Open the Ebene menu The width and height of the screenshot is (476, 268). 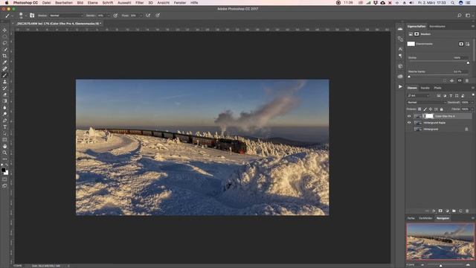(92, 3)
